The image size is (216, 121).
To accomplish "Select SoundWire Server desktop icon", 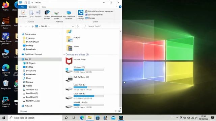I will coord(6,23).
